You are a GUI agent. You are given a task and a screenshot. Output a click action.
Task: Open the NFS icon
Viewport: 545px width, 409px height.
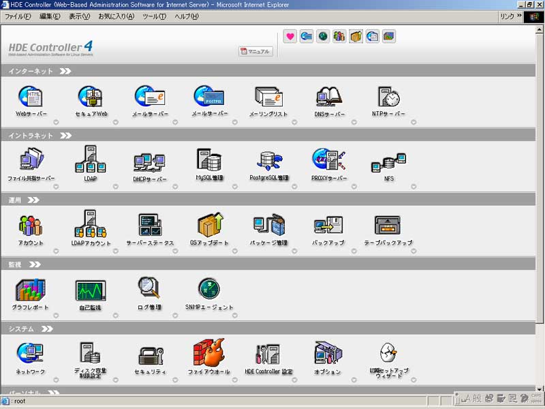point(388,163)
